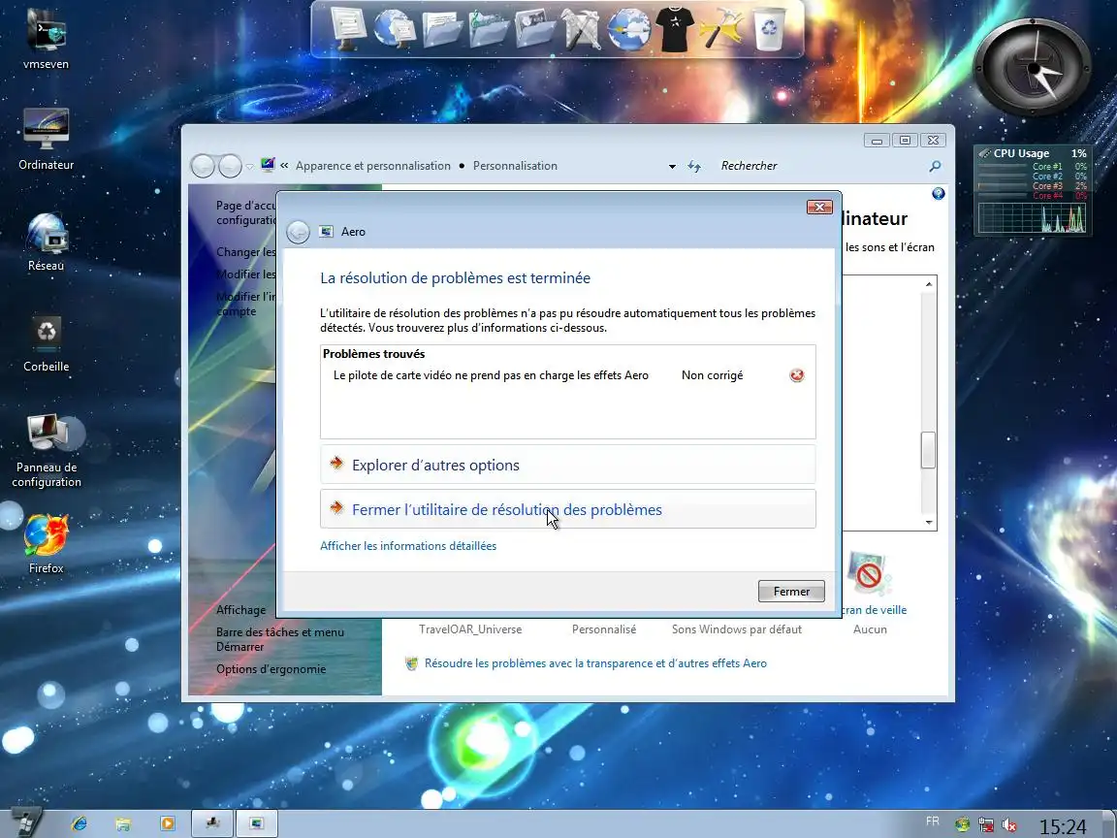Click the forward button in Personnalisation window

pos(230,166)
